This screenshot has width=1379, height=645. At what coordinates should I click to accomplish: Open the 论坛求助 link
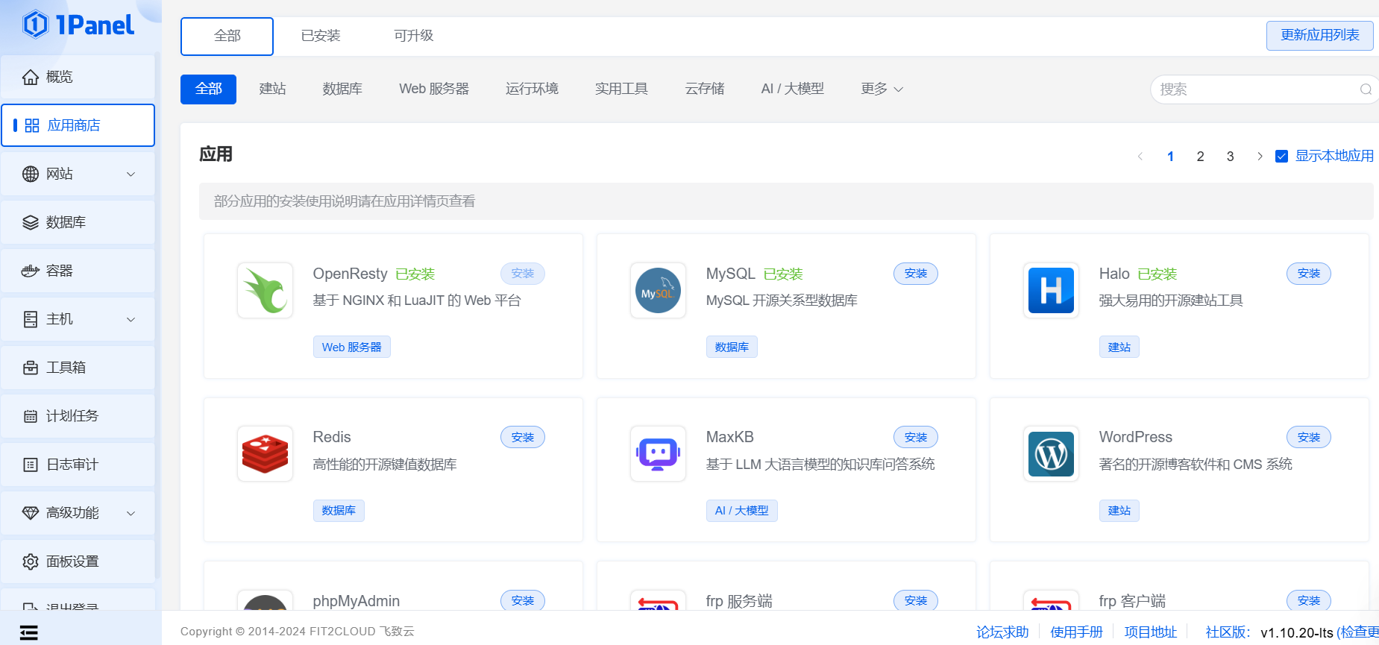(x=1002, y=632)
